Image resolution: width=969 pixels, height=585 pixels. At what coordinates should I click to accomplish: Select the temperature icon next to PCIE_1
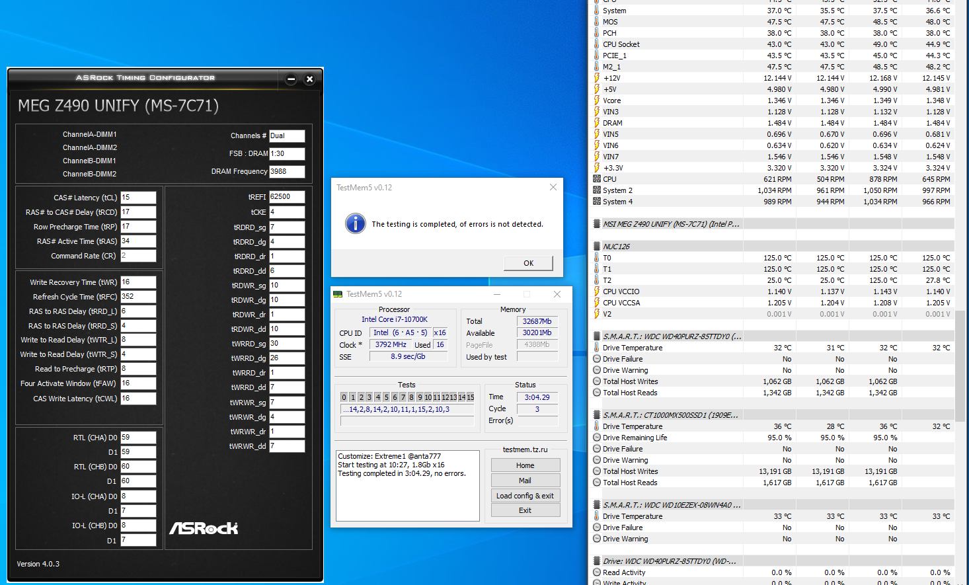597,56
